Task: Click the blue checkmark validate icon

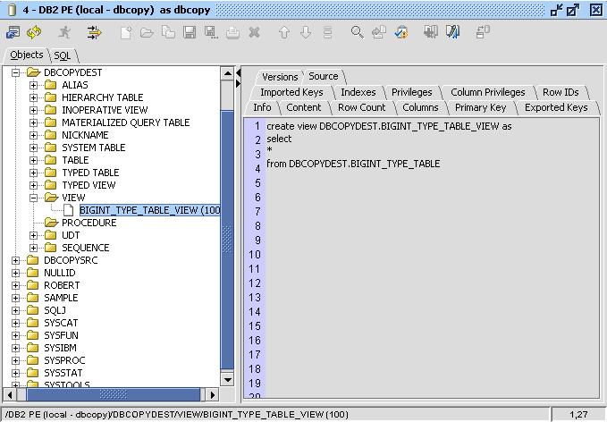Action: (401, 32)
